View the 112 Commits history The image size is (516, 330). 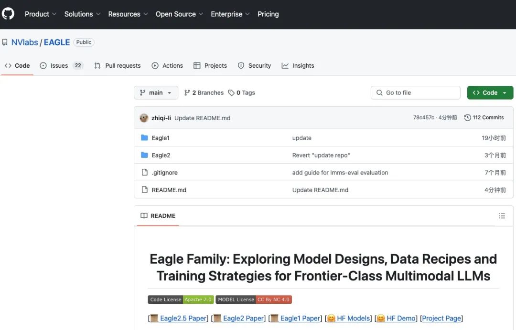pyautogui.click(x=484, y=118)
